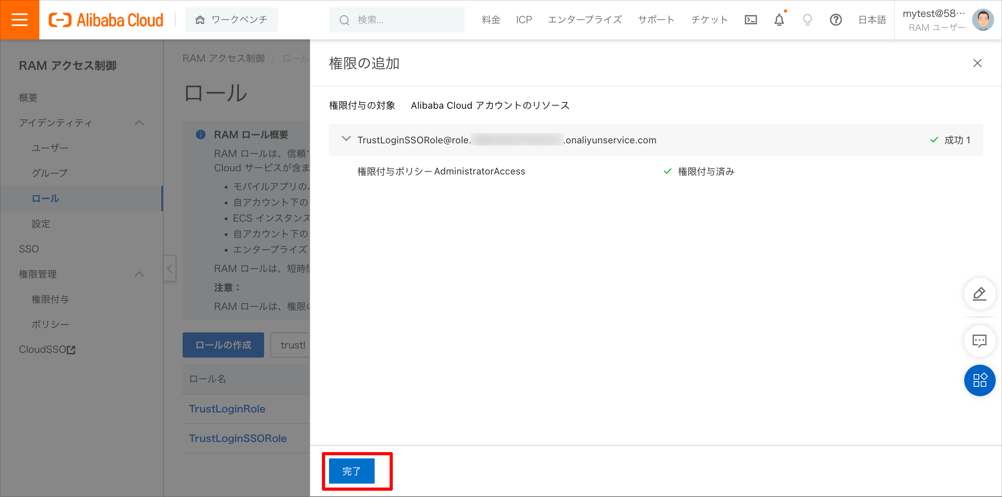
Task: Open ユーザー in sidebar
Action: point(50,148)
